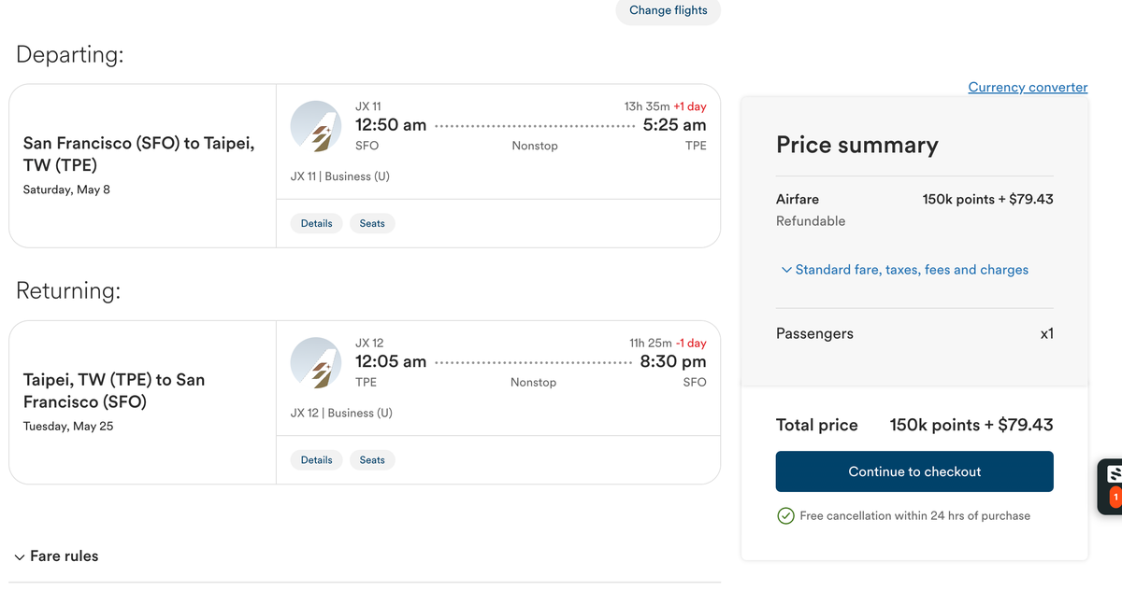Open Details for departing flight JX 11
Image resolution: width=1122 pixels, height=590 pixels.
tap(317, 223)
